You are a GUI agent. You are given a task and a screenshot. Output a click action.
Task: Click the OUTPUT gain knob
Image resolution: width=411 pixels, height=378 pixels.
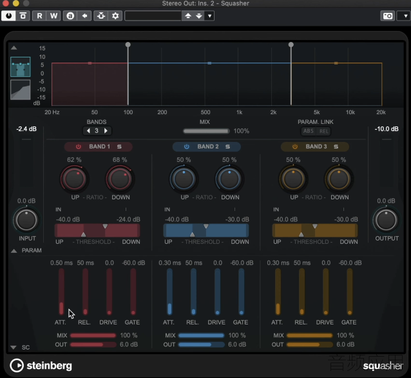point(386,220)
